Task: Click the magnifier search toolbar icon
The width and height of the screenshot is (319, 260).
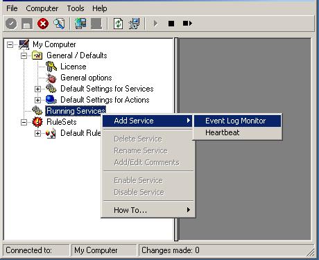Action: pos(59,24)
